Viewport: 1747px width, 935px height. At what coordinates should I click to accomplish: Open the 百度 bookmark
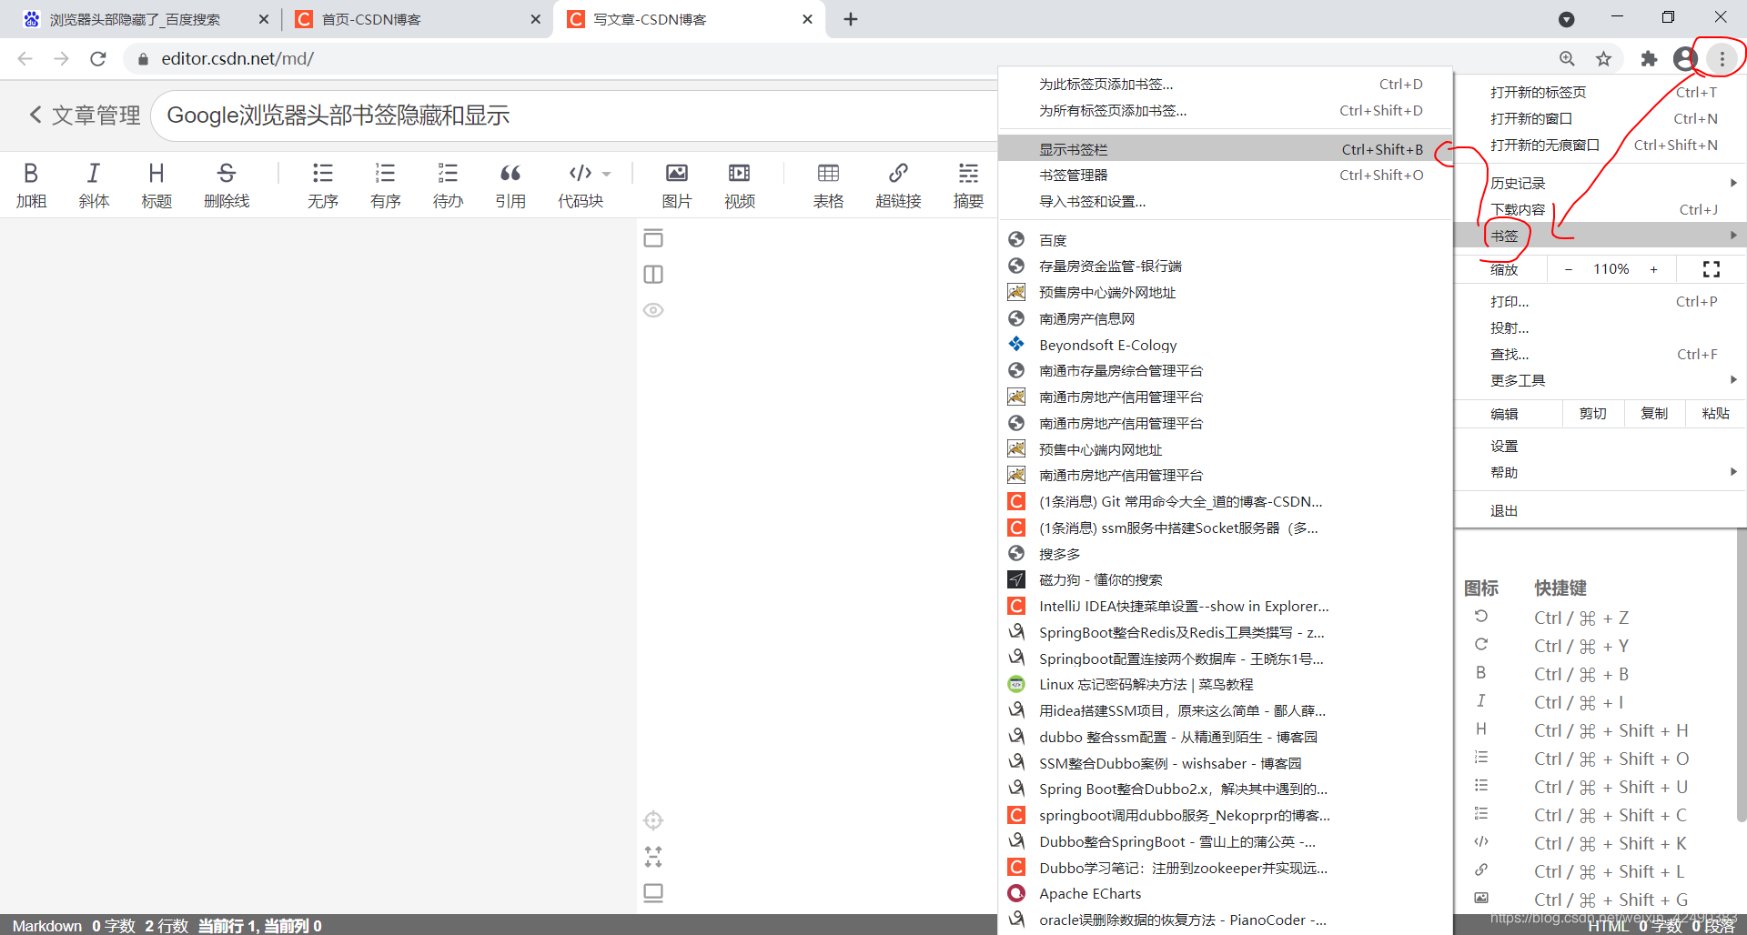pyautogui.click(x=1225, y=240)
